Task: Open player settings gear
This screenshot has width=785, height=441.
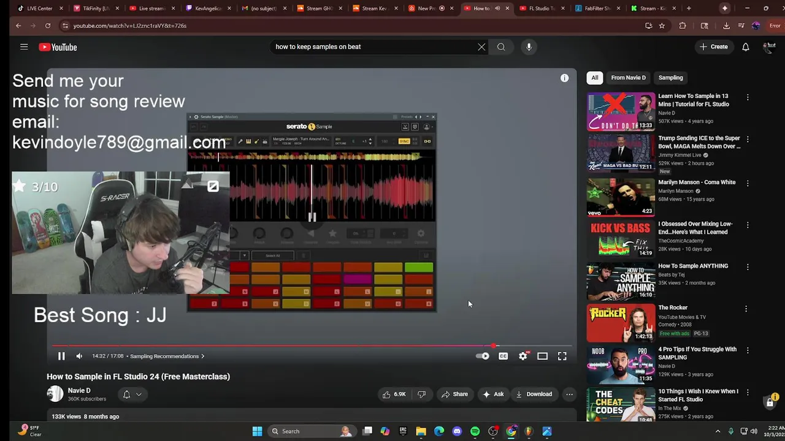Action: (523, 356)
